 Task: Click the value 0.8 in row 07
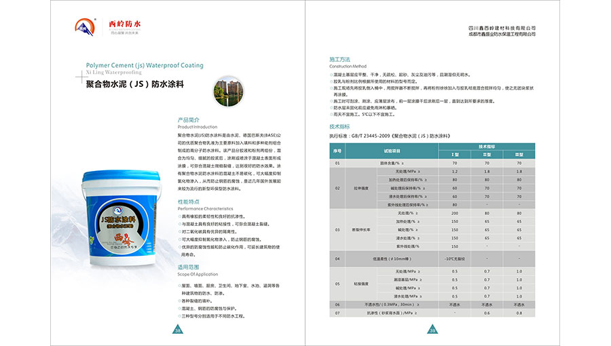(x=519, y=313)
